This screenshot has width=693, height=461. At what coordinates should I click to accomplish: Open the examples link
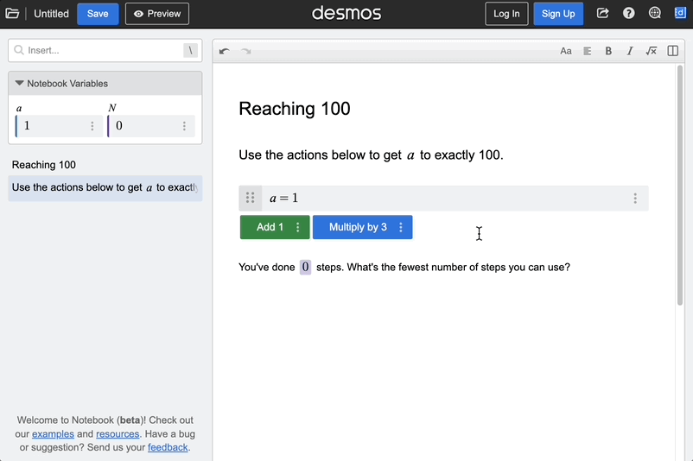(x=53, y=434)
